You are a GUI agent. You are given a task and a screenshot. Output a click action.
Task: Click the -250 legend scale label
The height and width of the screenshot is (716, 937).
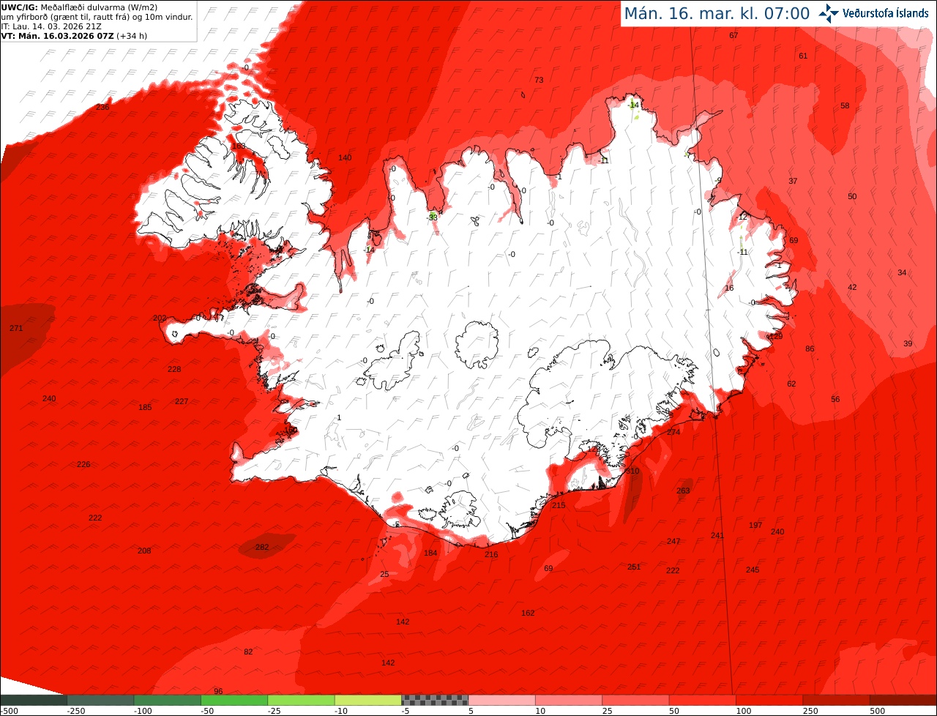(x=75, y=711)
